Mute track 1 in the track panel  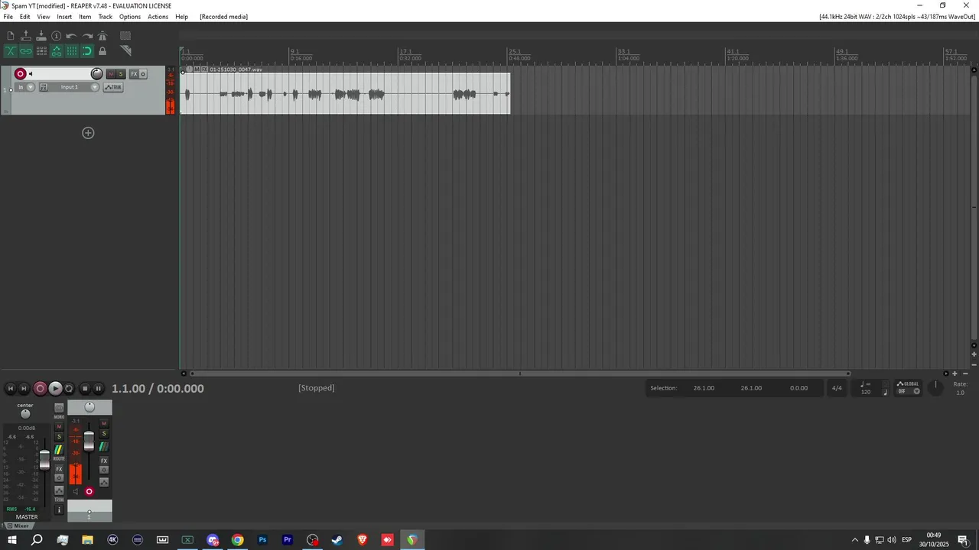112,74
